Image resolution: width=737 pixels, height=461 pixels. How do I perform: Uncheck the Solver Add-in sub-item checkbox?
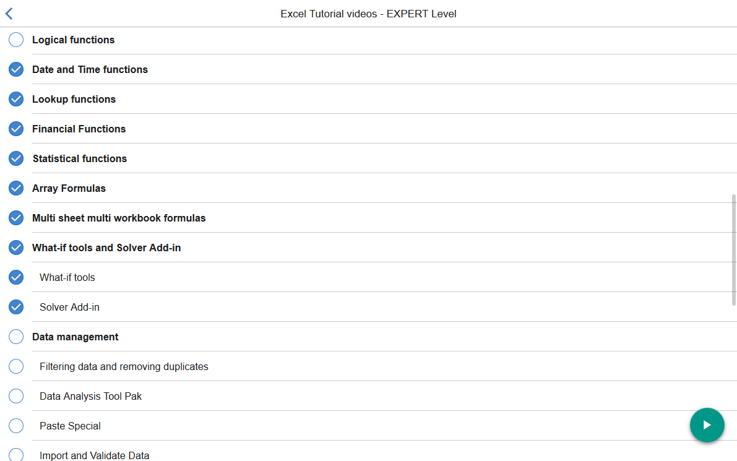pyautogui.click(x=16, y=307)
